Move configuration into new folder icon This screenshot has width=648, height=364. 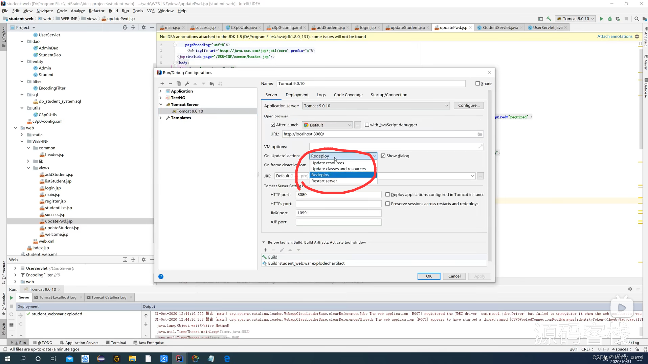click(212, 83)
